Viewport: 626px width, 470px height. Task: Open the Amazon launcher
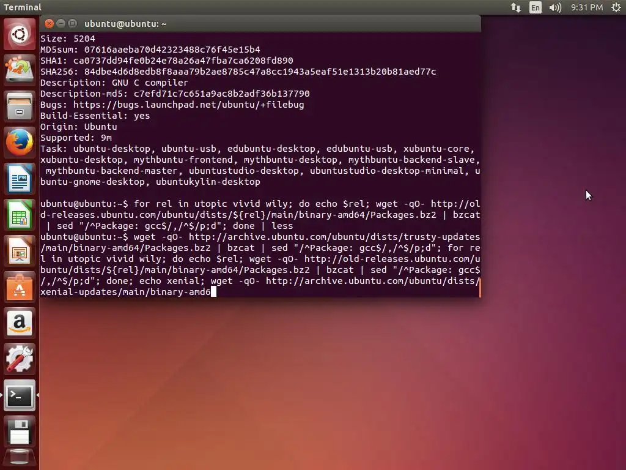point(19,323)
